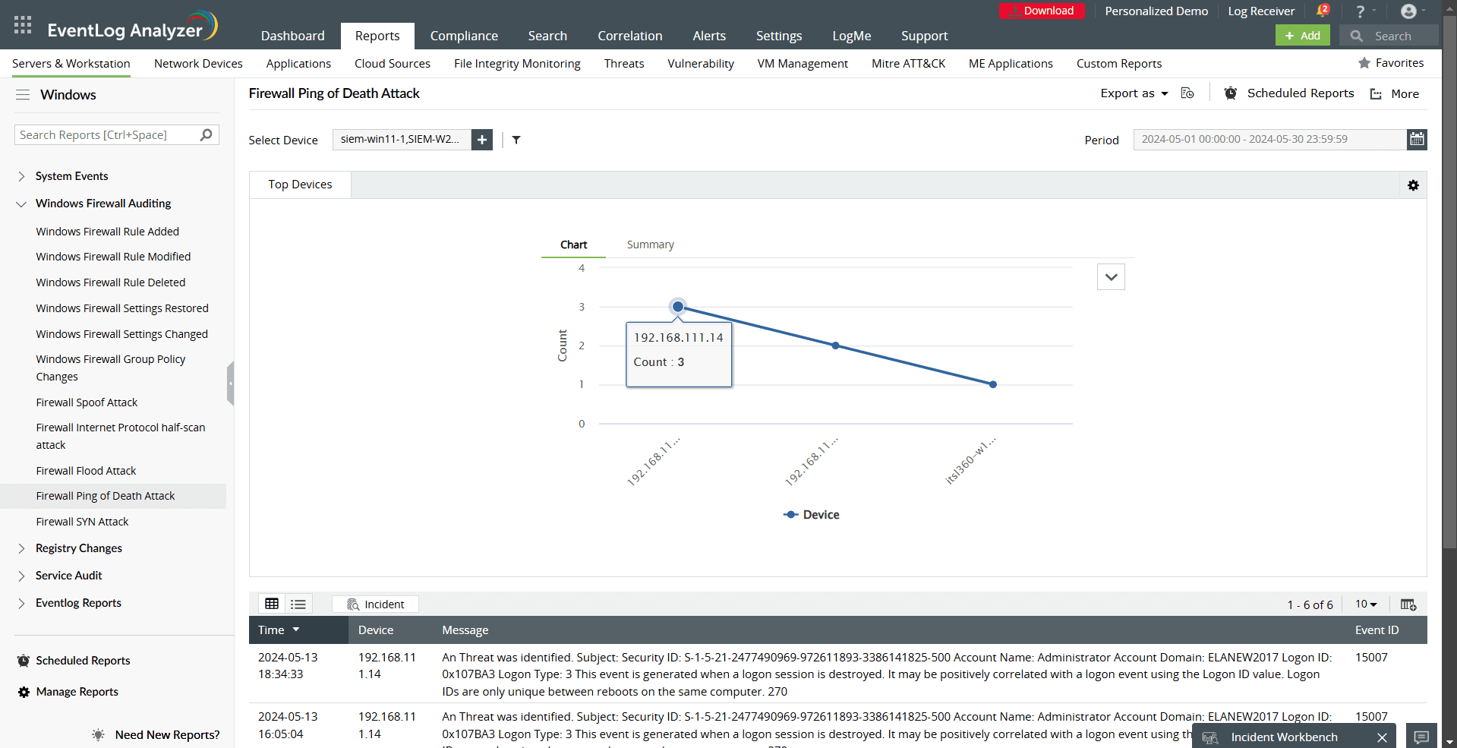The image size is (1457, 748).
Task: Open Firewall SYN Attack report
Action: click(82, 521)
